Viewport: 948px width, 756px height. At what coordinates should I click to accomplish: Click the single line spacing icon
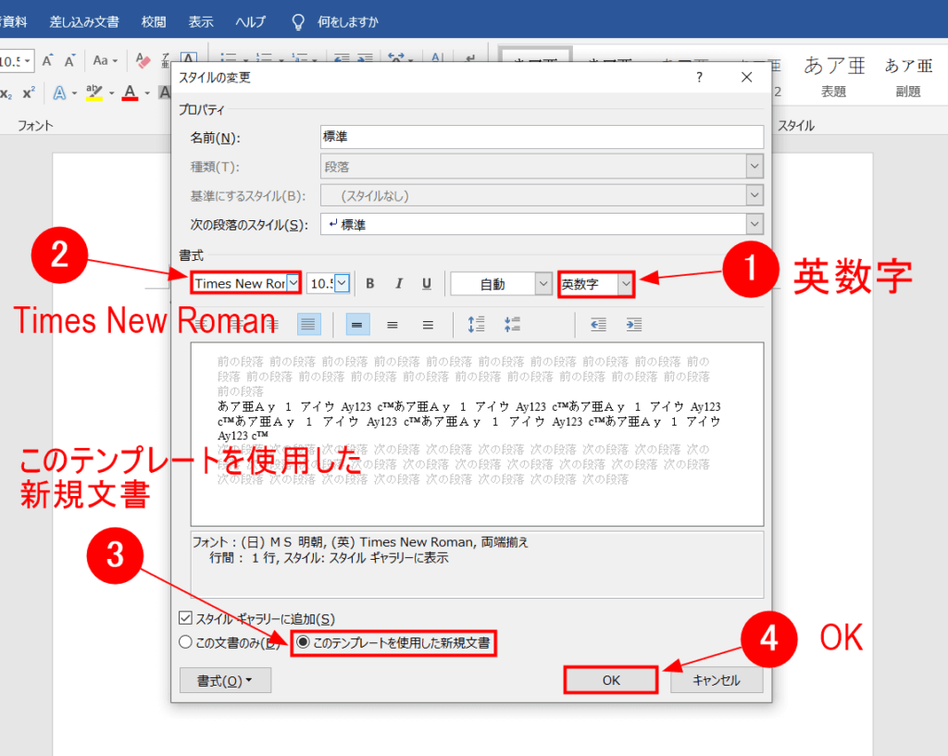click(356, 325)
